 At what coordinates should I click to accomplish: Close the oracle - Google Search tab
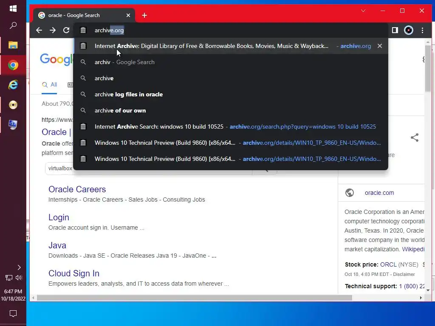128,15
